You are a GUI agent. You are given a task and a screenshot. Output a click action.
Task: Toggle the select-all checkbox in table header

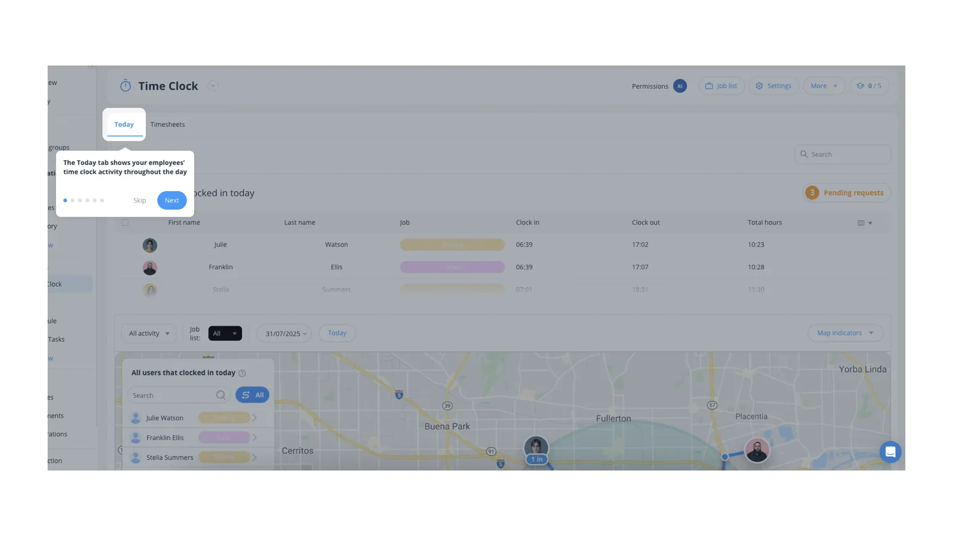[125, 222]
